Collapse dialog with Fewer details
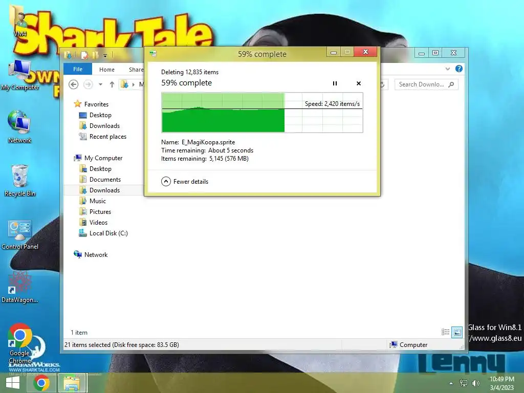Screen dimensions: 524x393 click(x=185, y=182)
